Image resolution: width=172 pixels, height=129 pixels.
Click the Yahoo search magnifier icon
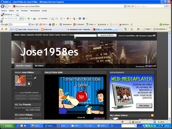(x=166, y=6)
